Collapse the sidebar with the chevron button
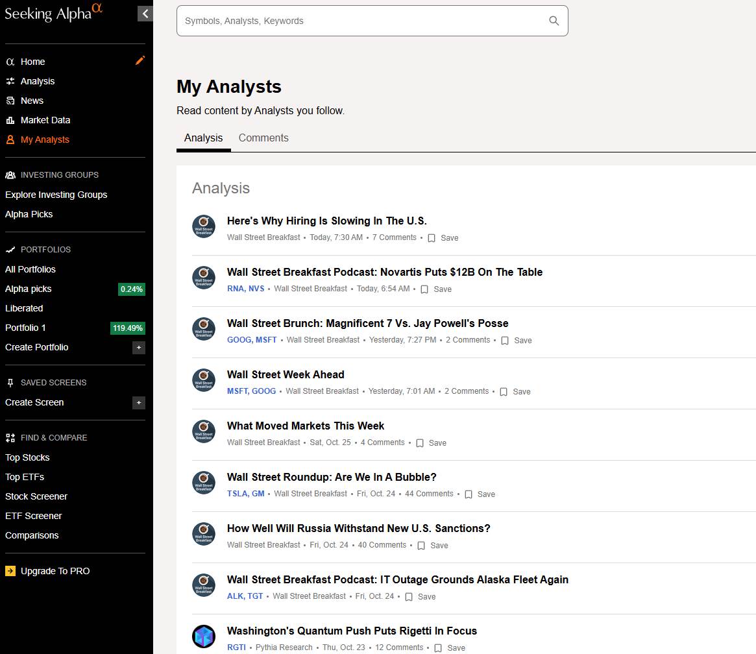 pyautogui.click(x=145, y=14)
